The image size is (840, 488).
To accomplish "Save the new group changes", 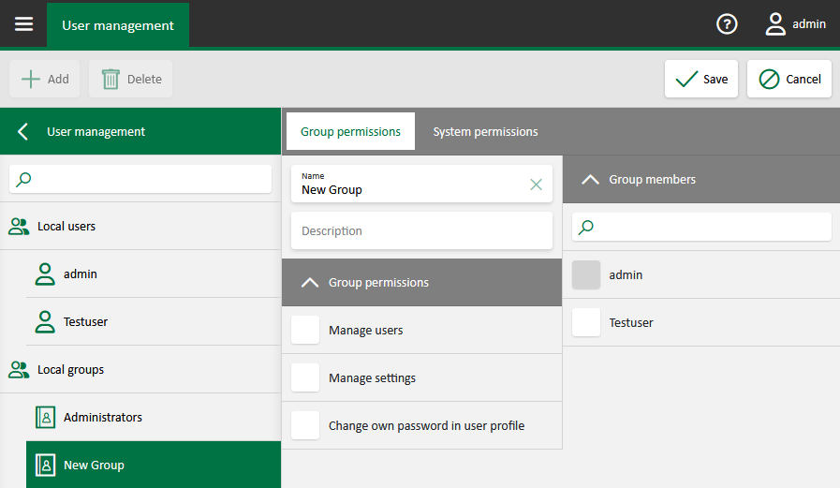I will (701, 80).
